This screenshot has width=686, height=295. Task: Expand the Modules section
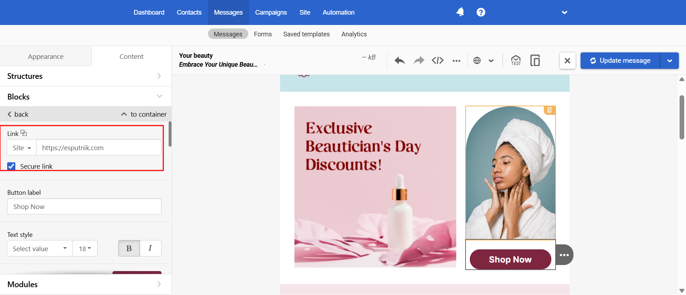86,284
